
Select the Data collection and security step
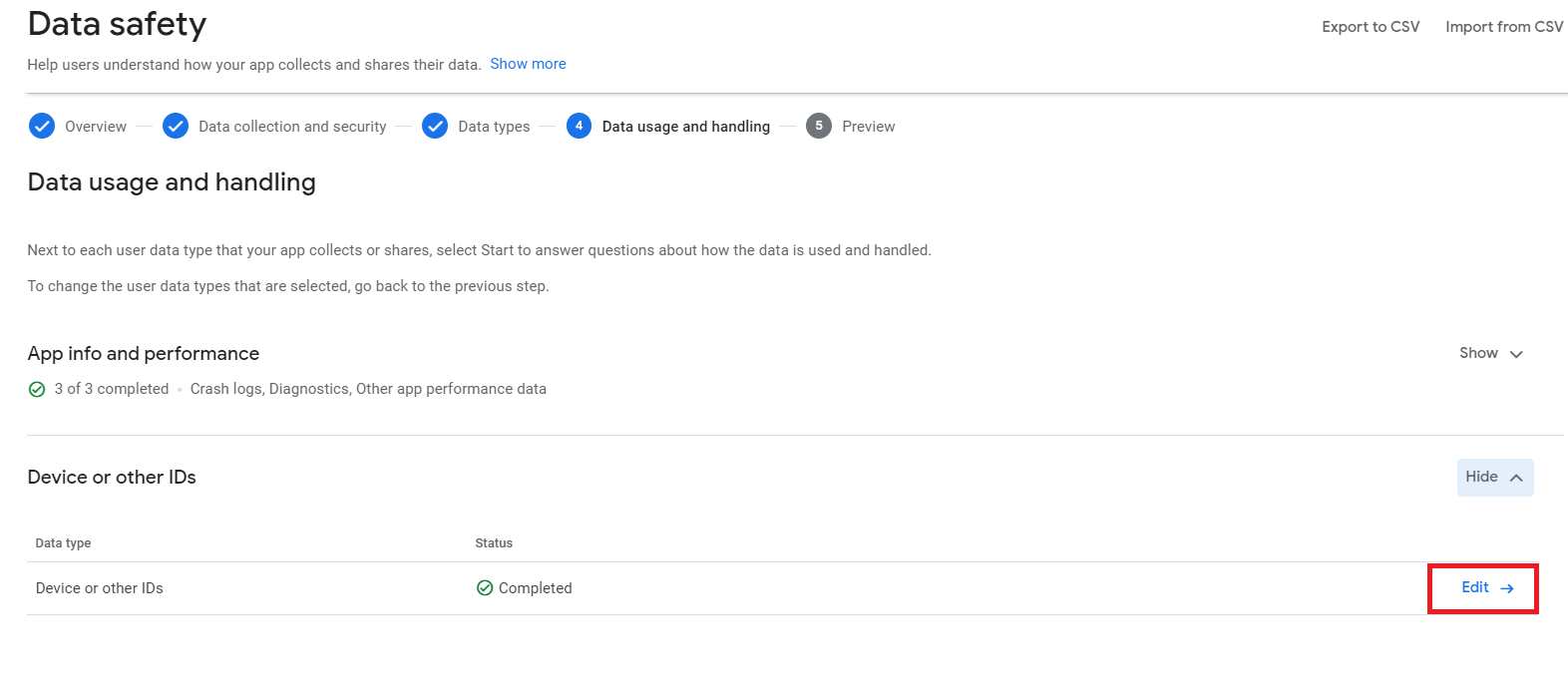[x=292, y=127]
